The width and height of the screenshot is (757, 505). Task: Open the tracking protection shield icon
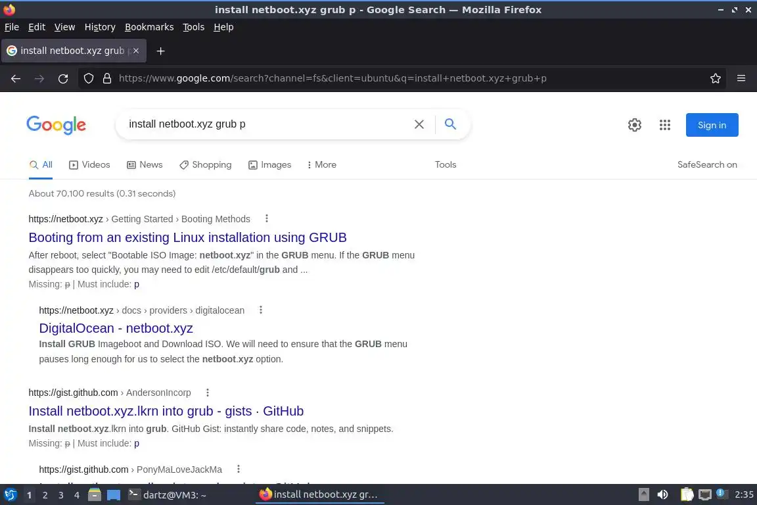(88, 78)
